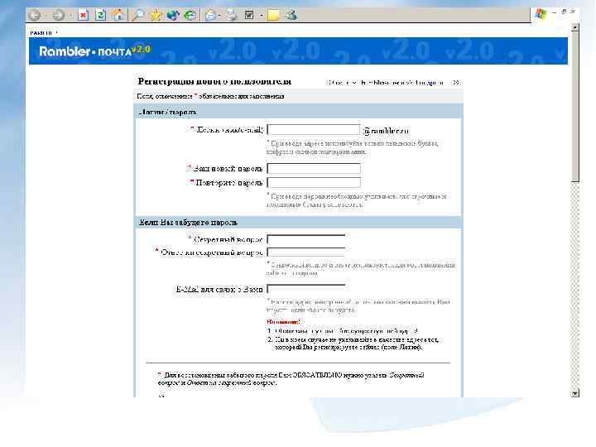Click the vertical scrollbar thumb

click(x=575, y=107)
